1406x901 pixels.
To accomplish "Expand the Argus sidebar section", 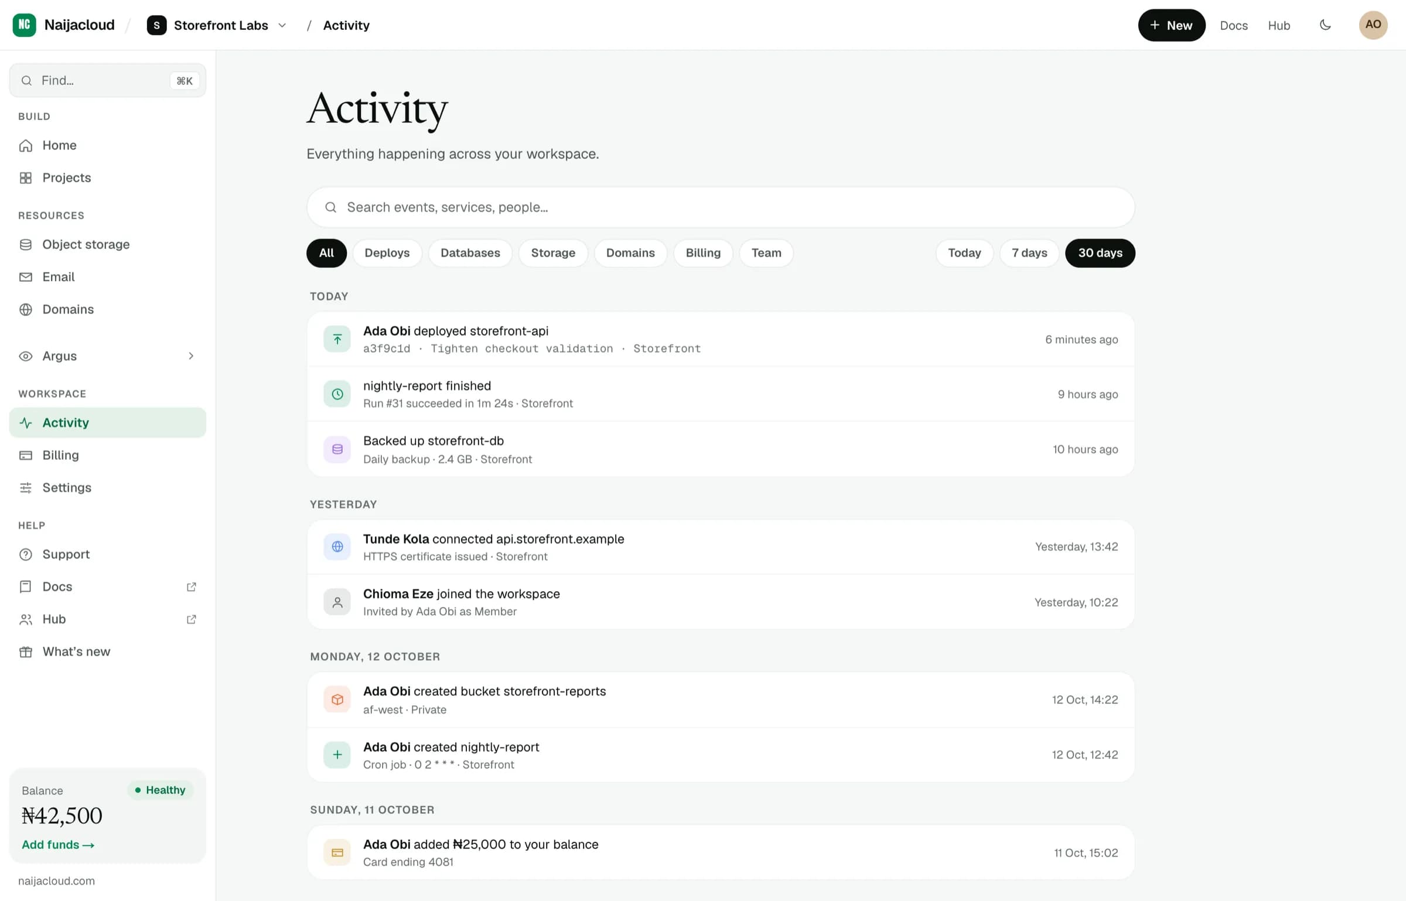I will pyautogui.click(x=108, y=356).
